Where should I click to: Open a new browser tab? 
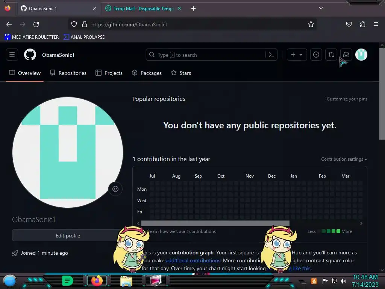[194, 9]
